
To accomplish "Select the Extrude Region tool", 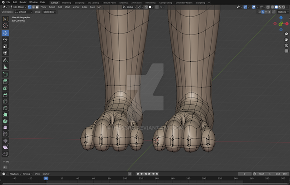I will click(x=5, y=81).
